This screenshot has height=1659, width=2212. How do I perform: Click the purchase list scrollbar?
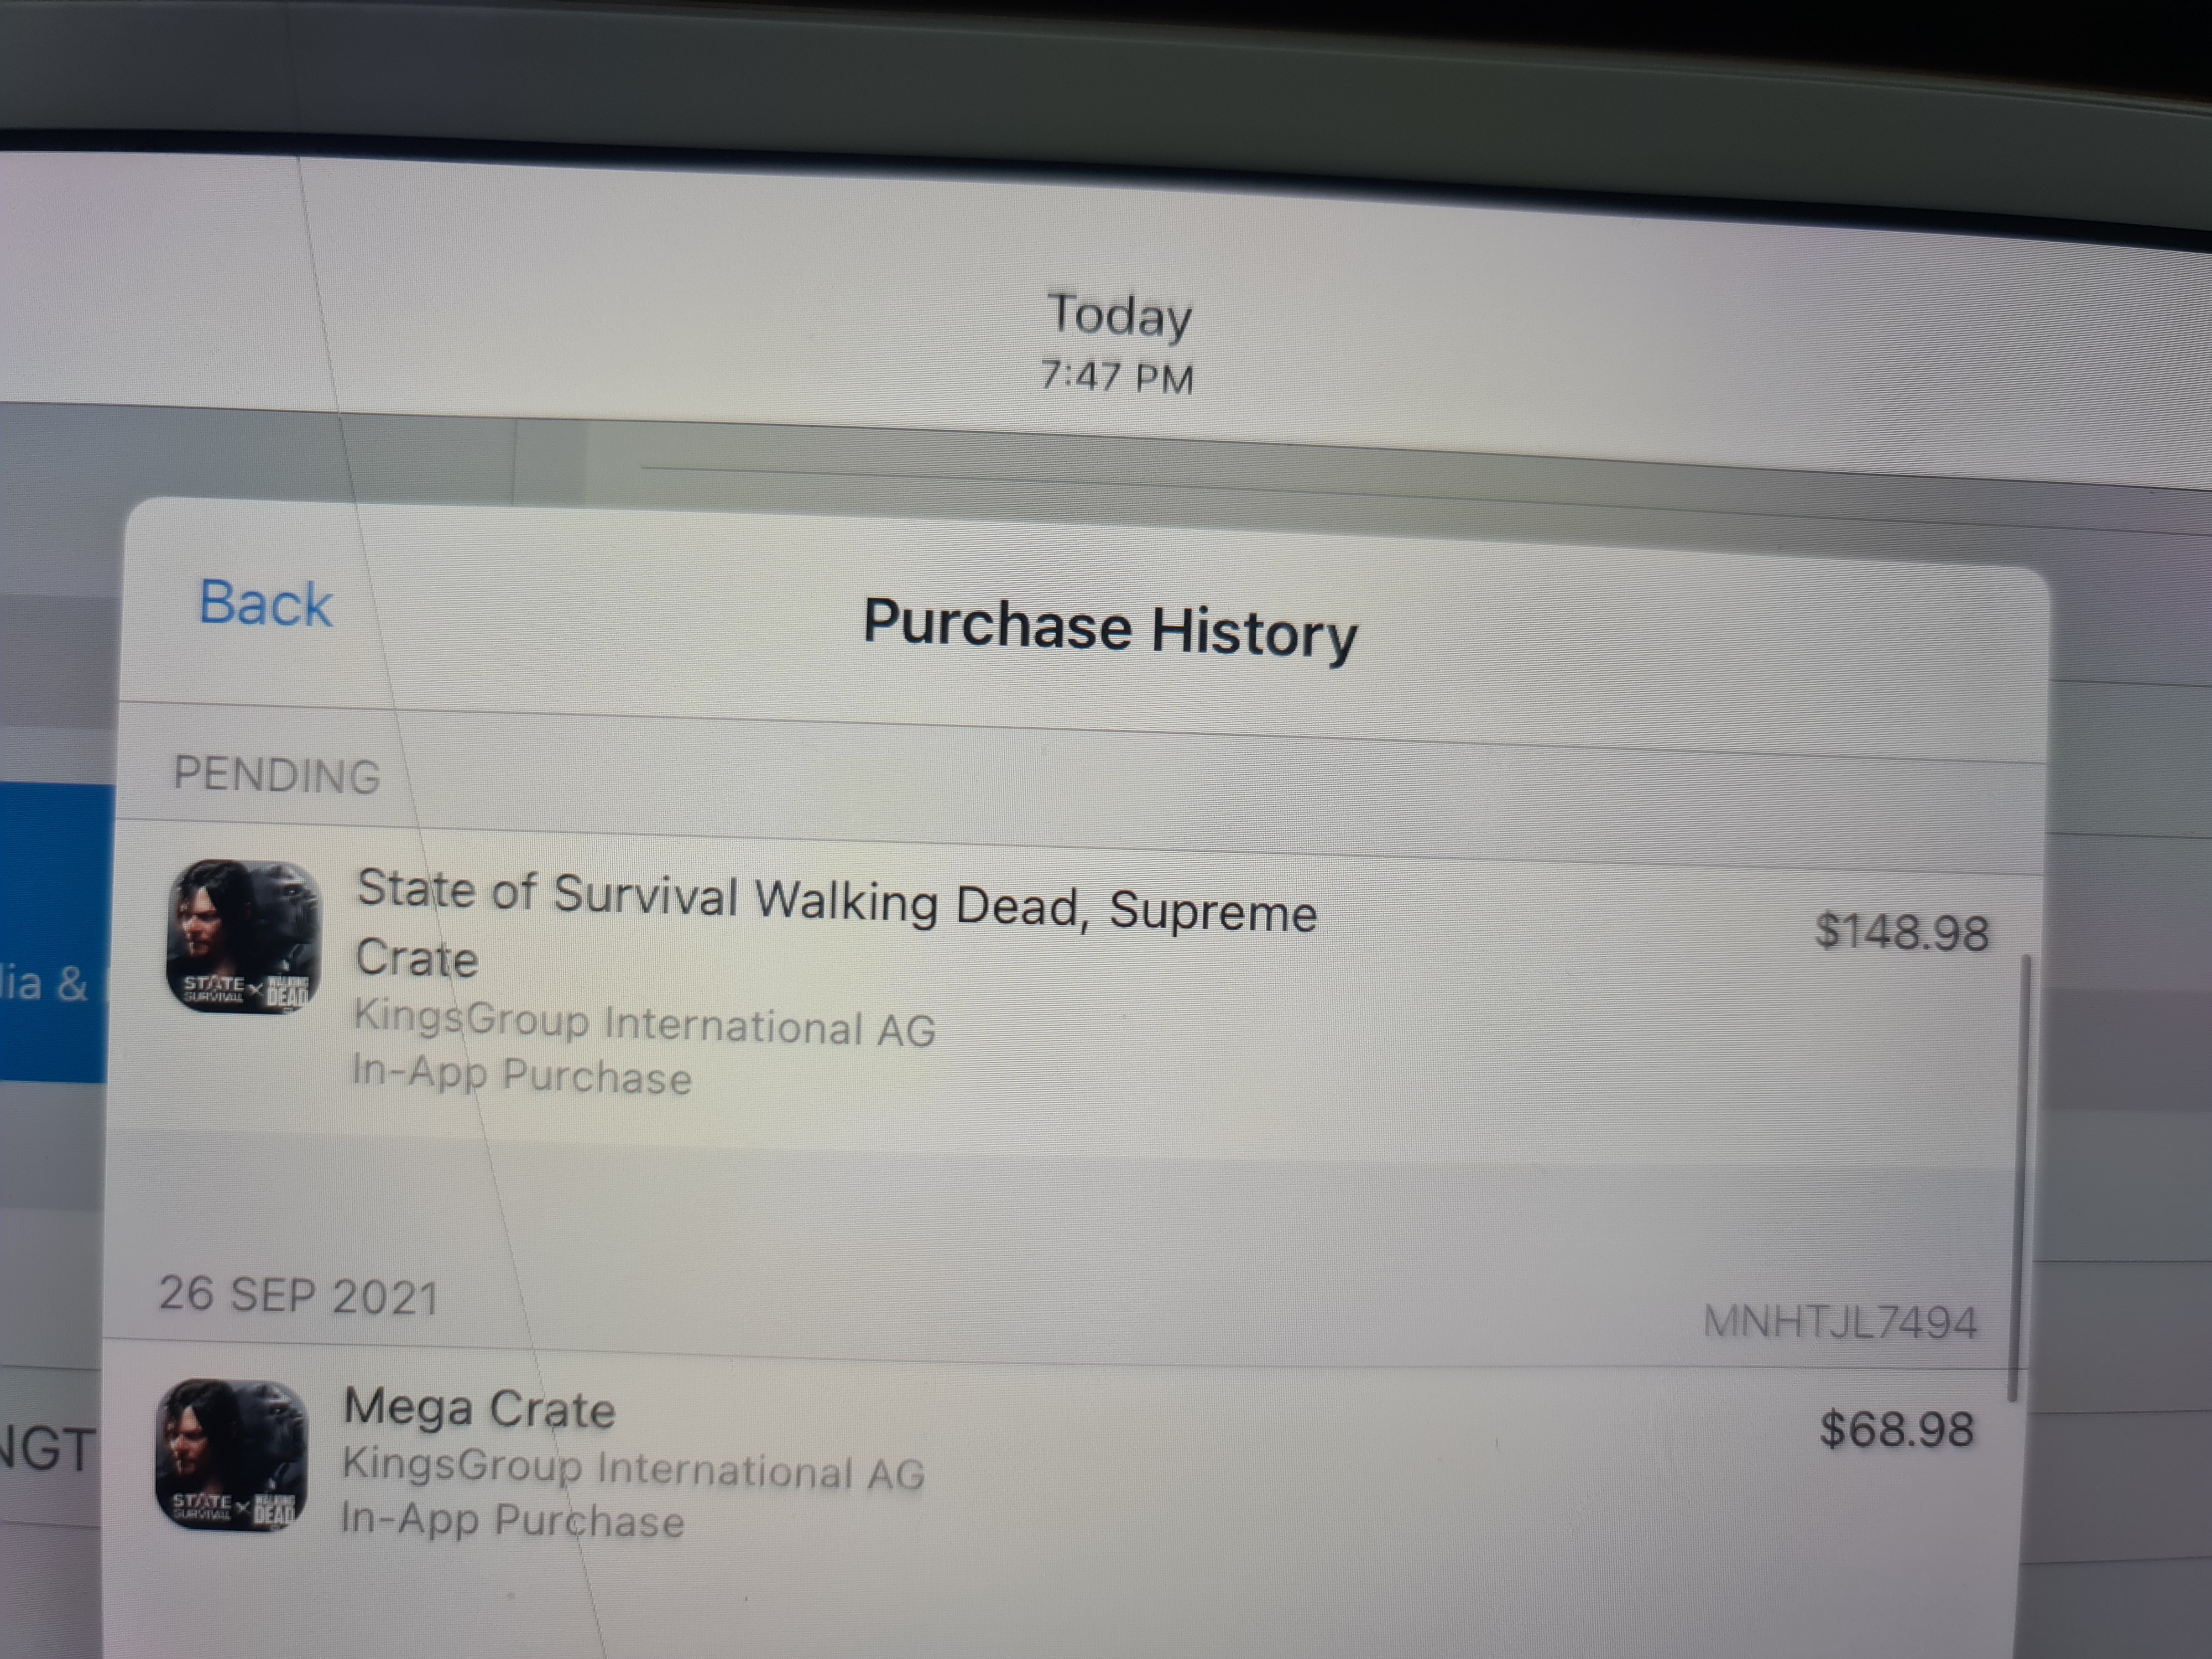point(2017,1178)
